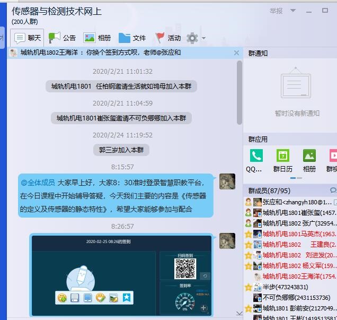Open the group settings gear icon
The height and width of the screenshot is (320, 337).
click(x=192, y=38)
